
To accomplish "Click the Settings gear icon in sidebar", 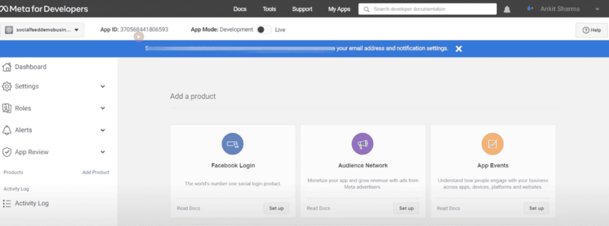I will (7, 87).
